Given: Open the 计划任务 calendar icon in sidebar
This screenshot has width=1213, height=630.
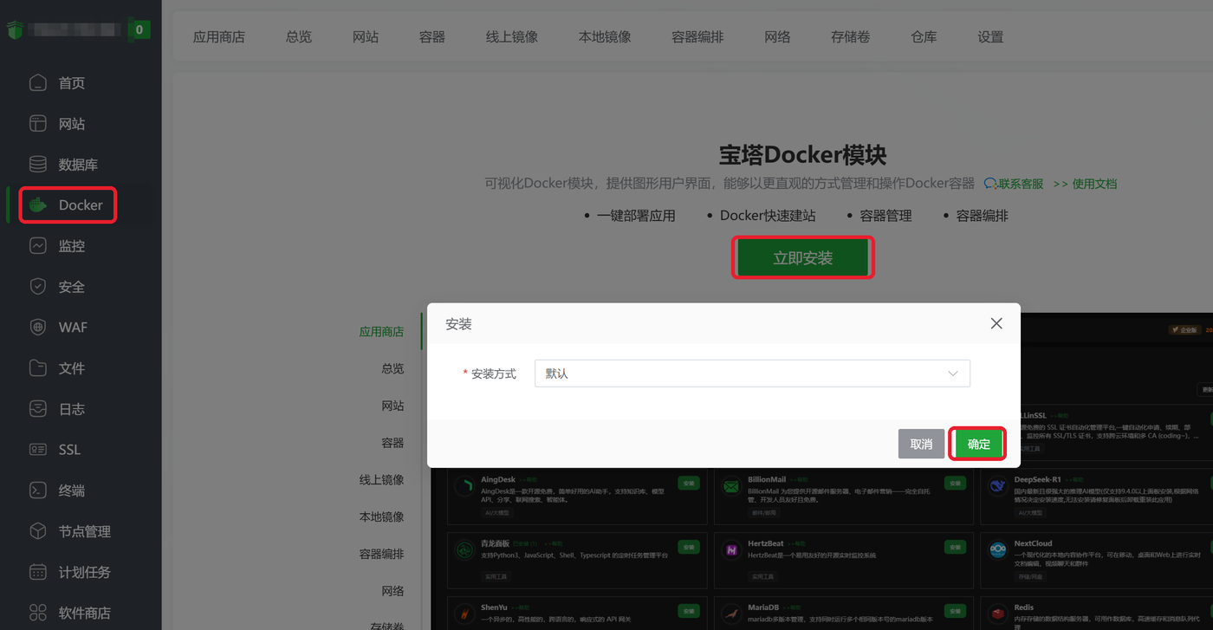Looking at the screenshot, I should (37, 572).
